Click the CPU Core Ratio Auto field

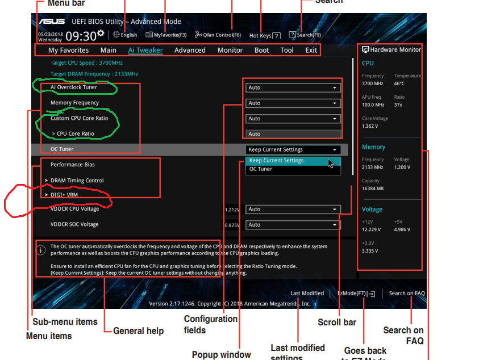point(293,134)
